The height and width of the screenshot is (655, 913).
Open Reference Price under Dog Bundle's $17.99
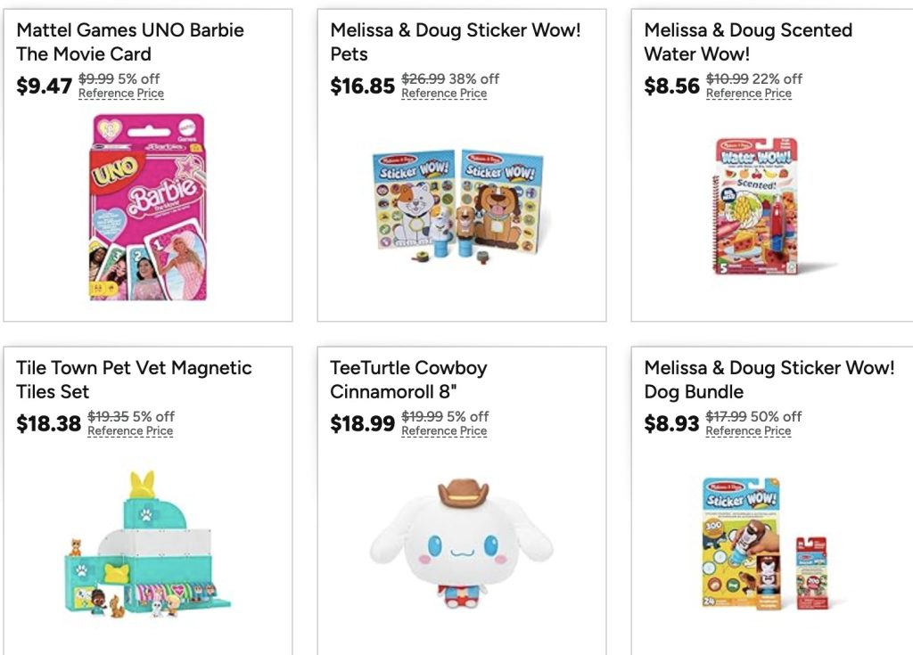coord(748,430)
